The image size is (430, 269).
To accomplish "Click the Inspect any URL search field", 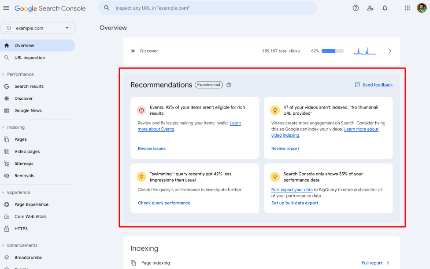I will [208, 8].
